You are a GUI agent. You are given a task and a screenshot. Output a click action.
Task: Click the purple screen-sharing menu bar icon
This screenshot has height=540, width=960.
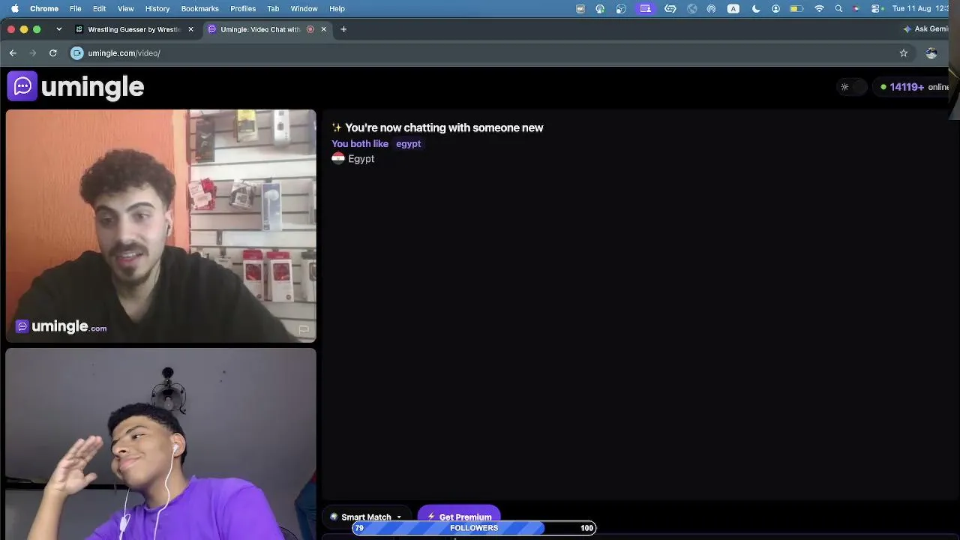(x=646, y=8)
